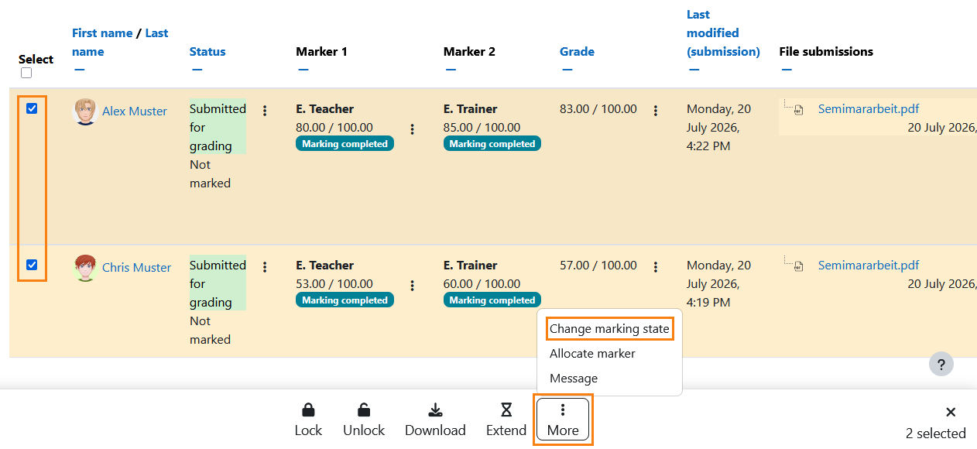Screen dimensions: 977x449
Task: Click Chris Muster's Marker 2 Marking completed badge
Action: click(x=492, y=300)
